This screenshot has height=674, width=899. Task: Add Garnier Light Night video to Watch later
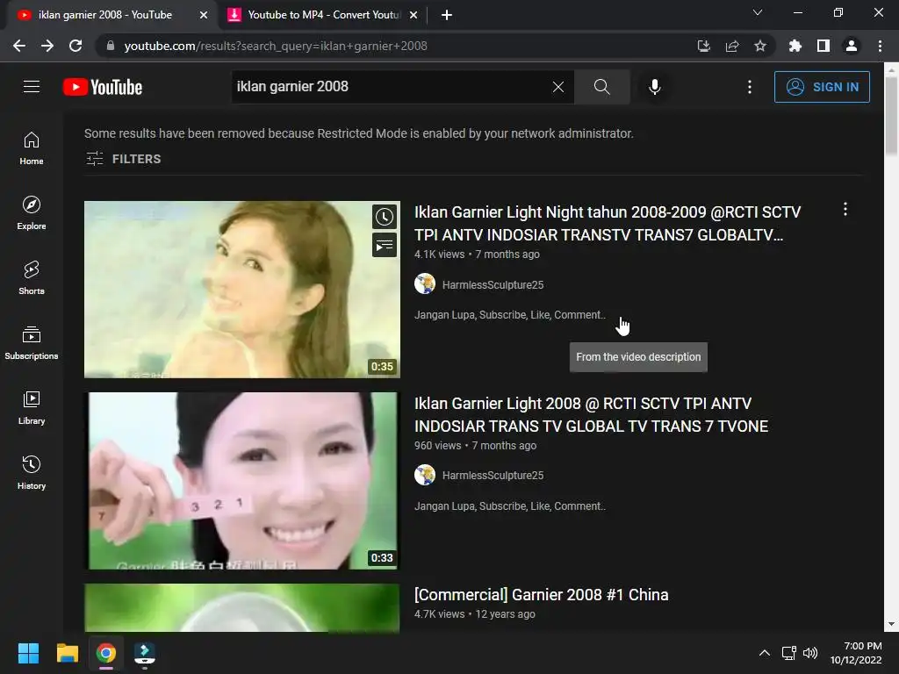coord(385,218)
